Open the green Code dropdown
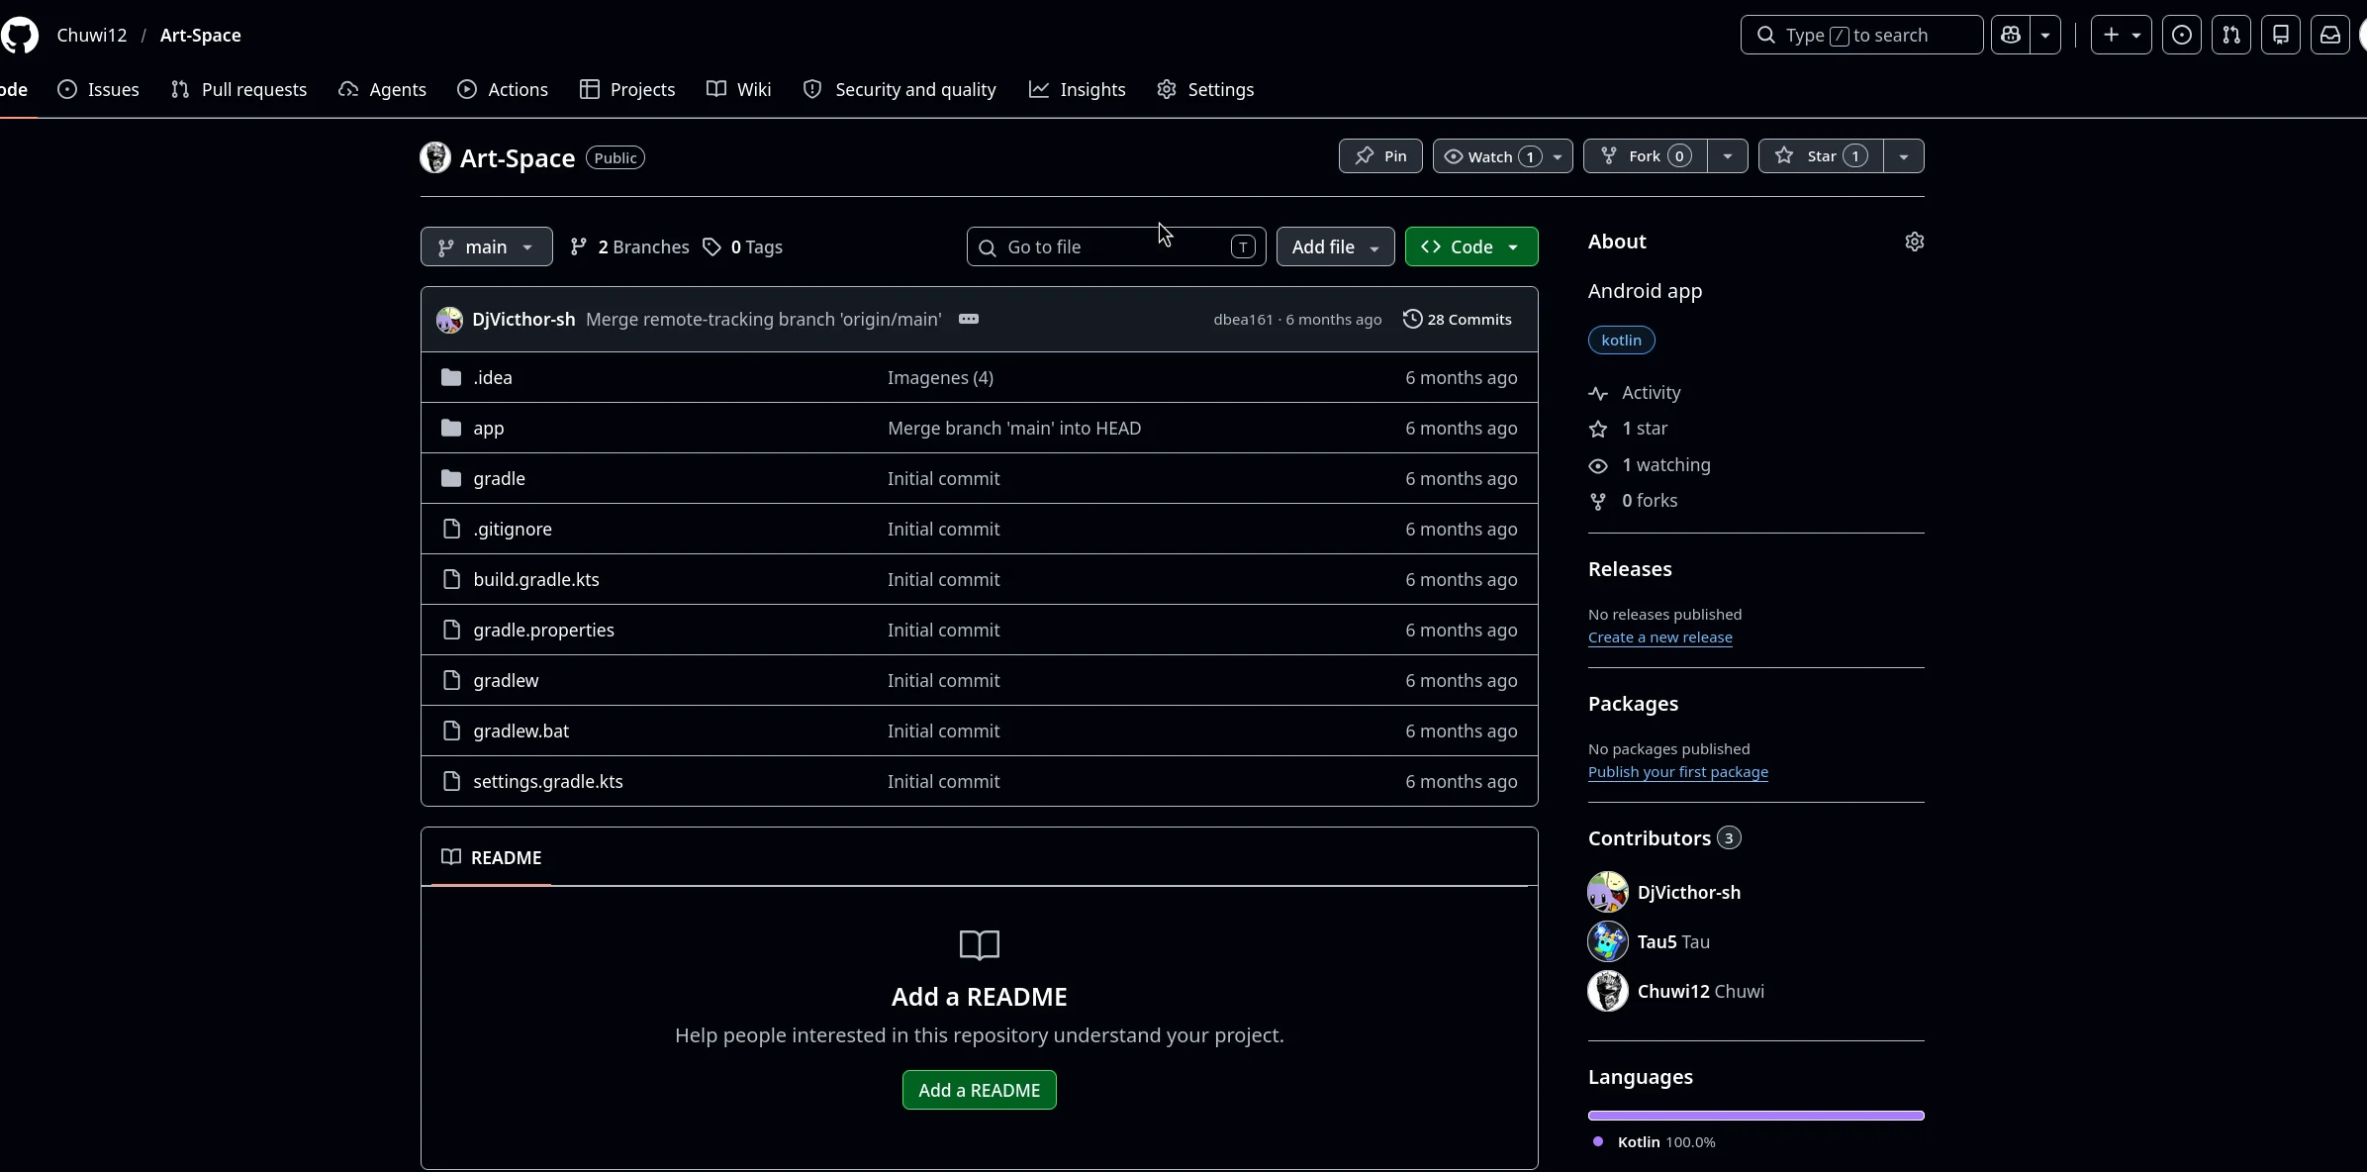2367x1172 pixels. point(1471,246)
